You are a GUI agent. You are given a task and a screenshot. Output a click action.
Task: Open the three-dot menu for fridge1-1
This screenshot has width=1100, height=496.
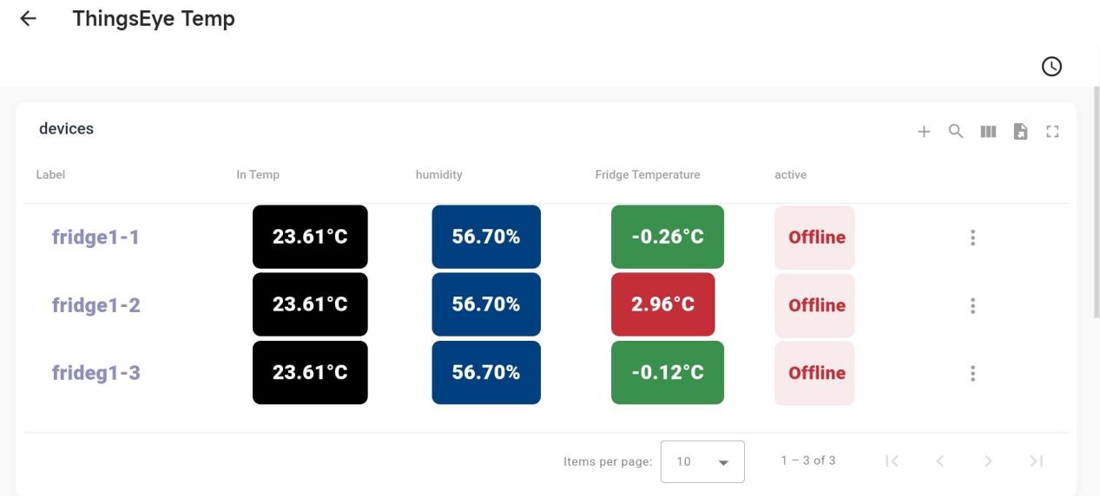coord(972,238)
